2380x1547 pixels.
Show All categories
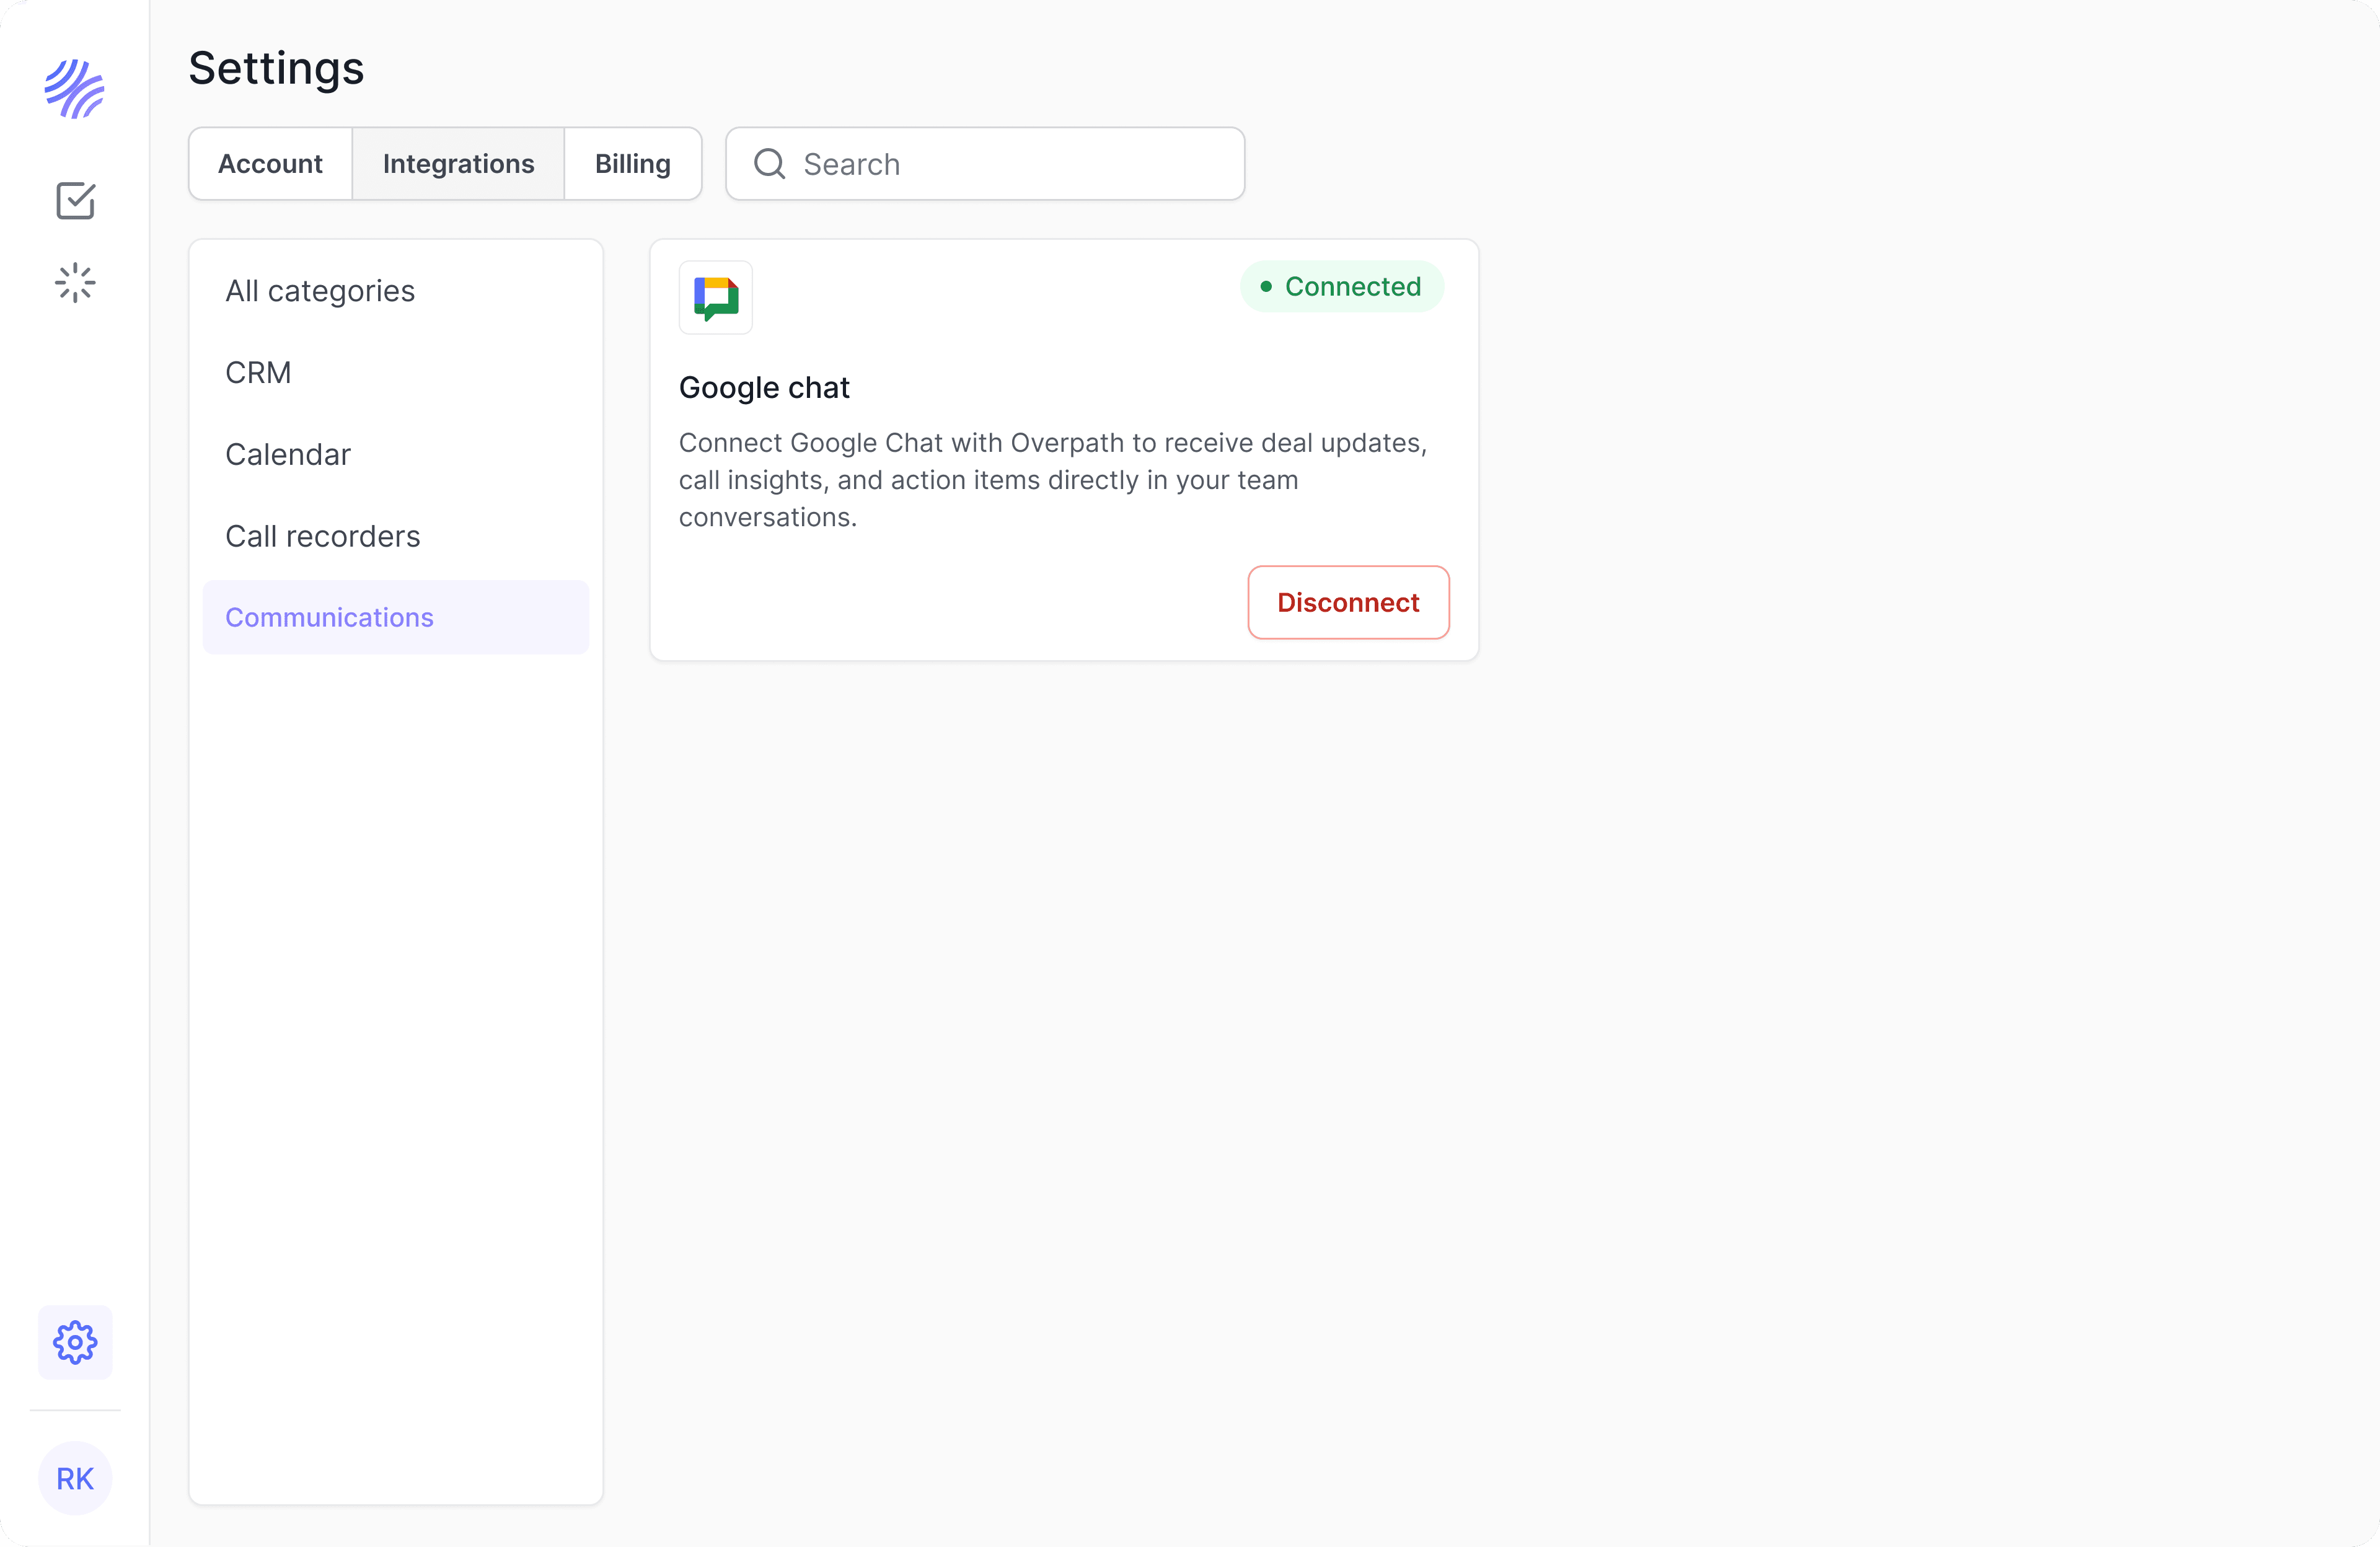[x=320, y=291]
